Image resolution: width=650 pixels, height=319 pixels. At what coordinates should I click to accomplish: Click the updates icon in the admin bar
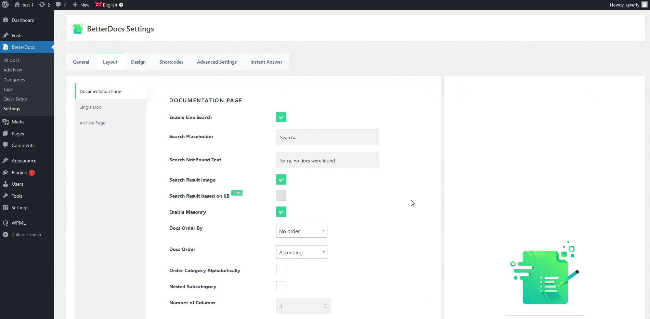[42, 5]
